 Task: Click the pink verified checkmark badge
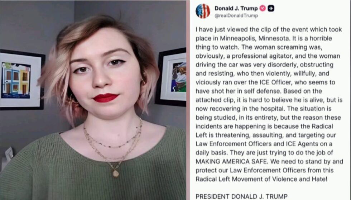[x=263, y=9]
